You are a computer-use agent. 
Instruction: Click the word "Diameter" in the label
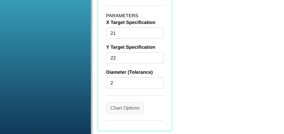pyautogui.click(x=116, y=72)
